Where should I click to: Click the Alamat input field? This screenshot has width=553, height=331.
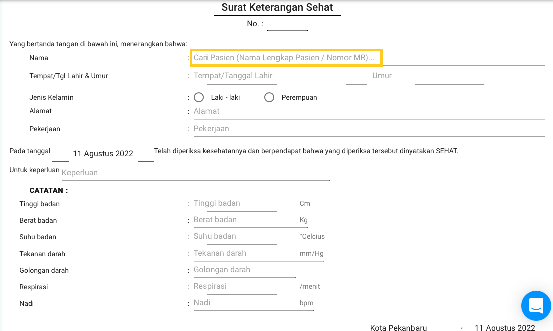[x=370, y=111]
